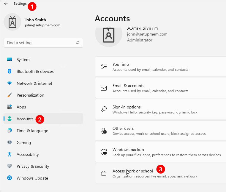Image resolution: width=226 pixels, height=192 pixels.
Task: Click the Apps icon in the sidebar
Action: coord(10,107)
